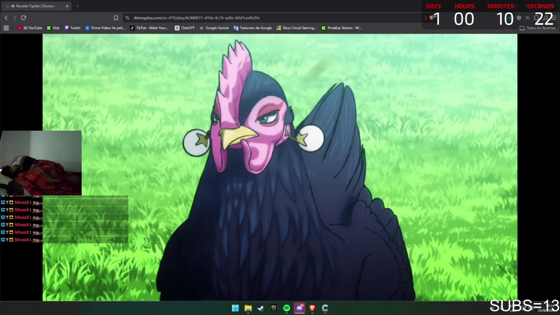Open Epic Games Launcher from taskbar
The image size is (560, 315).
(x=274, y=308)
